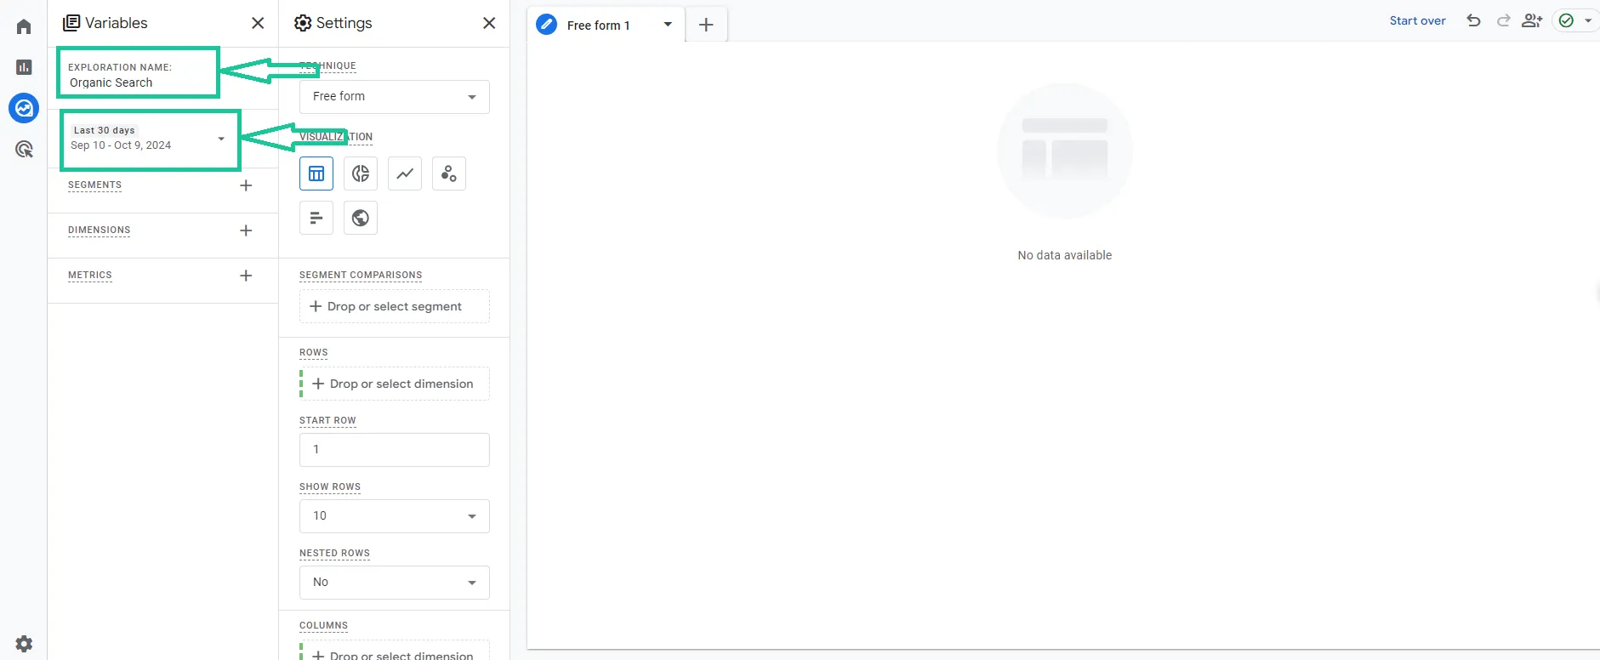Open the Nested Rows dropdown
The image size is (1600, 660).
click(x=395, y=583)
